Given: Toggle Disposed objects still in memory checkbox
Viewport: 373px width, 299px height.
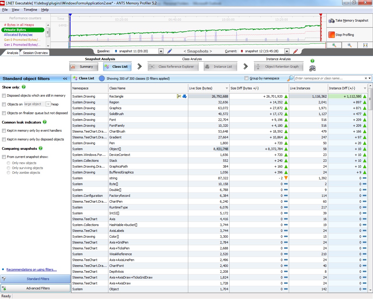Looking at the screenshot, I should click(4, 95).
